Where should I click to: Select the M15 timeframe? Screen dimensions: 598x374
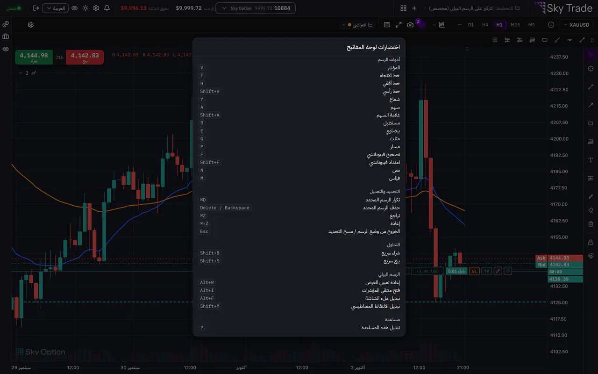pos(515,25)
